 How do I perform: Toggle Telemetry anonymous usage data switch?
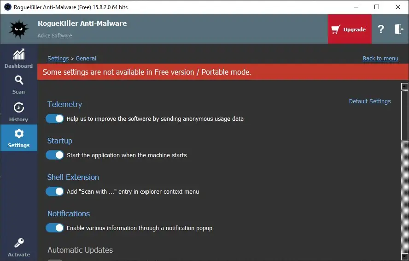tap(55, 119)
